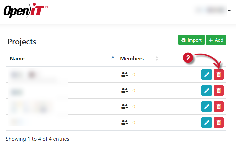Click trash icon in second project row

tap(219, 91)
